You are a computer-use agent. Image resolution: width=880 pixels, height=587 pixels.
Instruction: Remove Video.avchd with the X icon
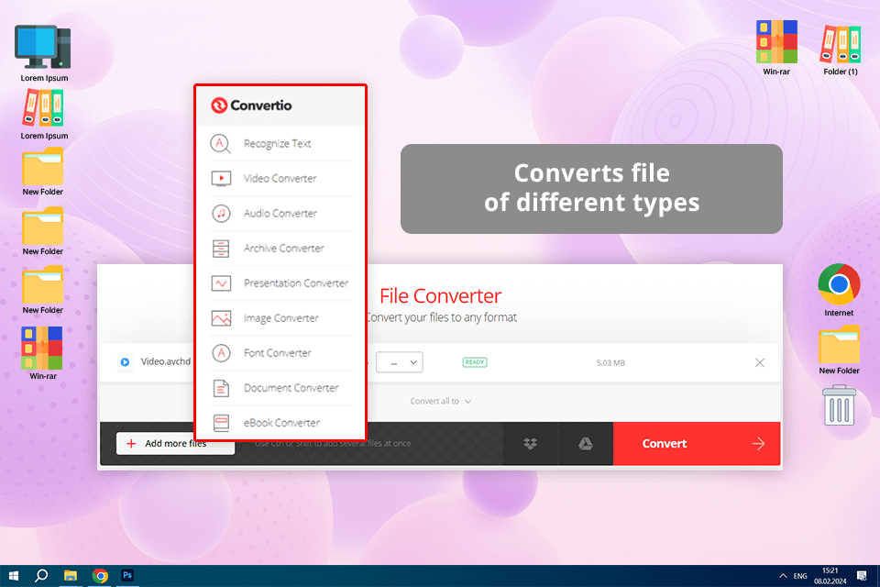click(x=760, y=363)
